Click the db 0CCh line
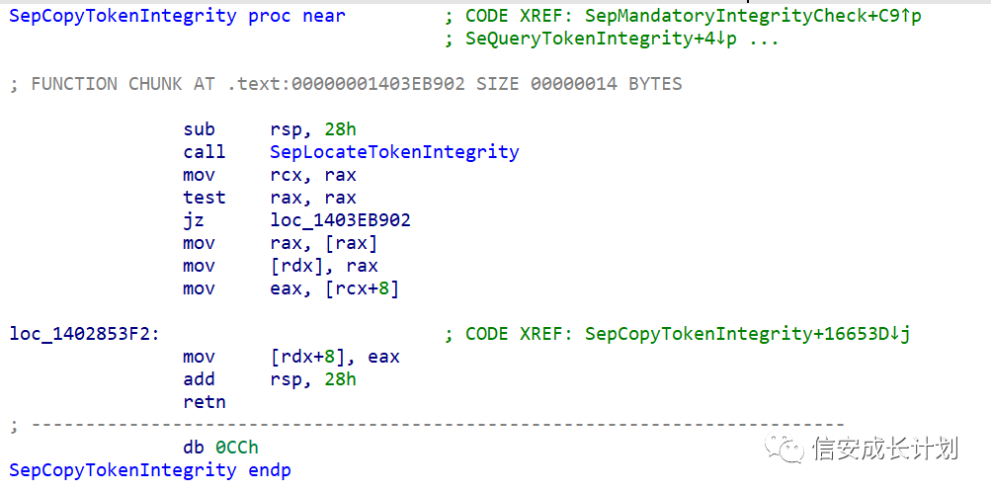 tap(221, 448)
